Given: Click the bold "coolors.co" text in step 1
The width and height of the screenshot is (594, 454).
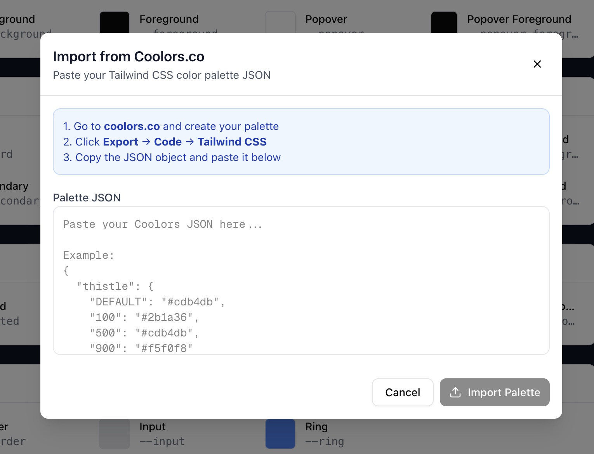Looking at the screenshot, I should point(132,126).
